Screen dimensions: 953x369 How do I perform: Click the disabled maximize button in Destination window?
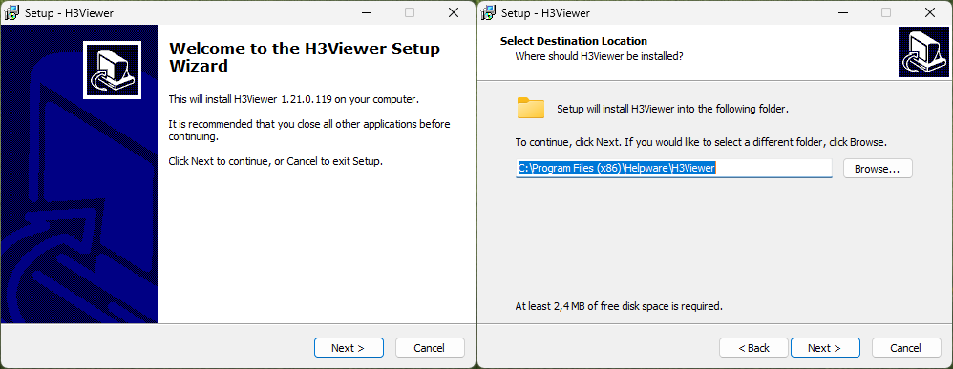coord(886,12)
